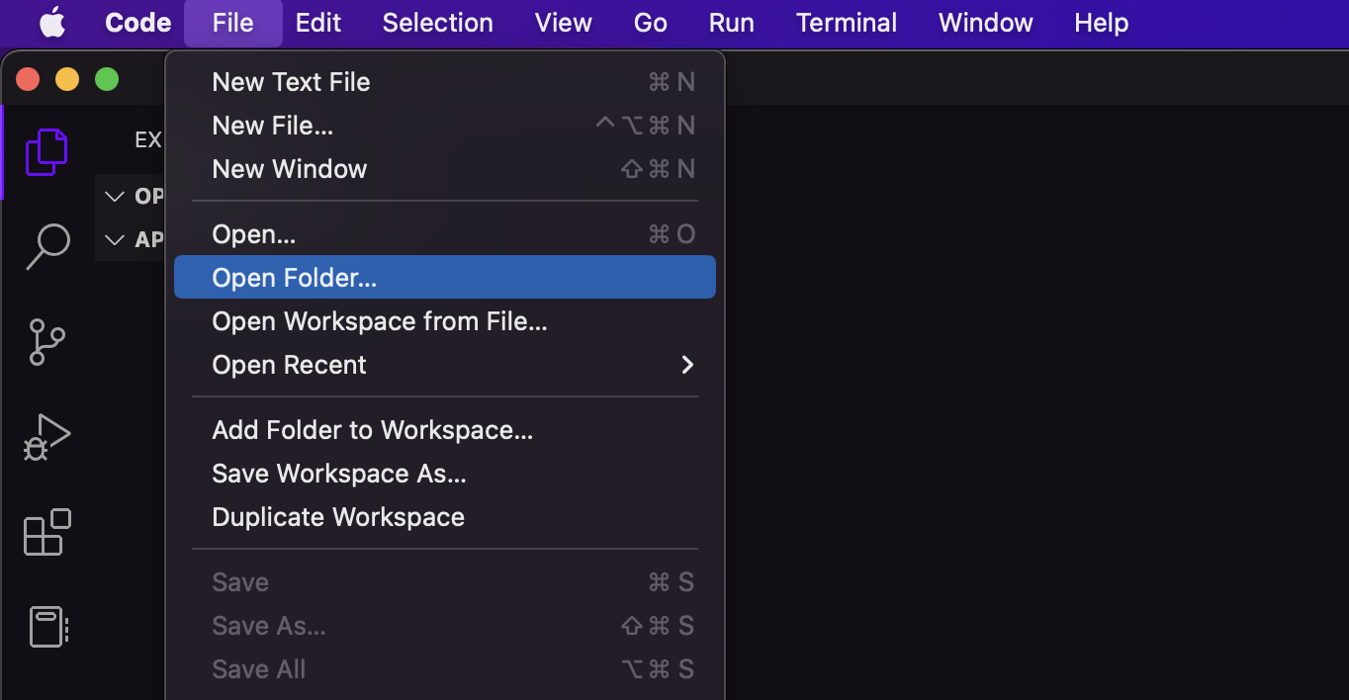Select the Search icon in activity bar
Viewport: 1349px width, 700px height.
pyautogui.click(x=45, y=246)
